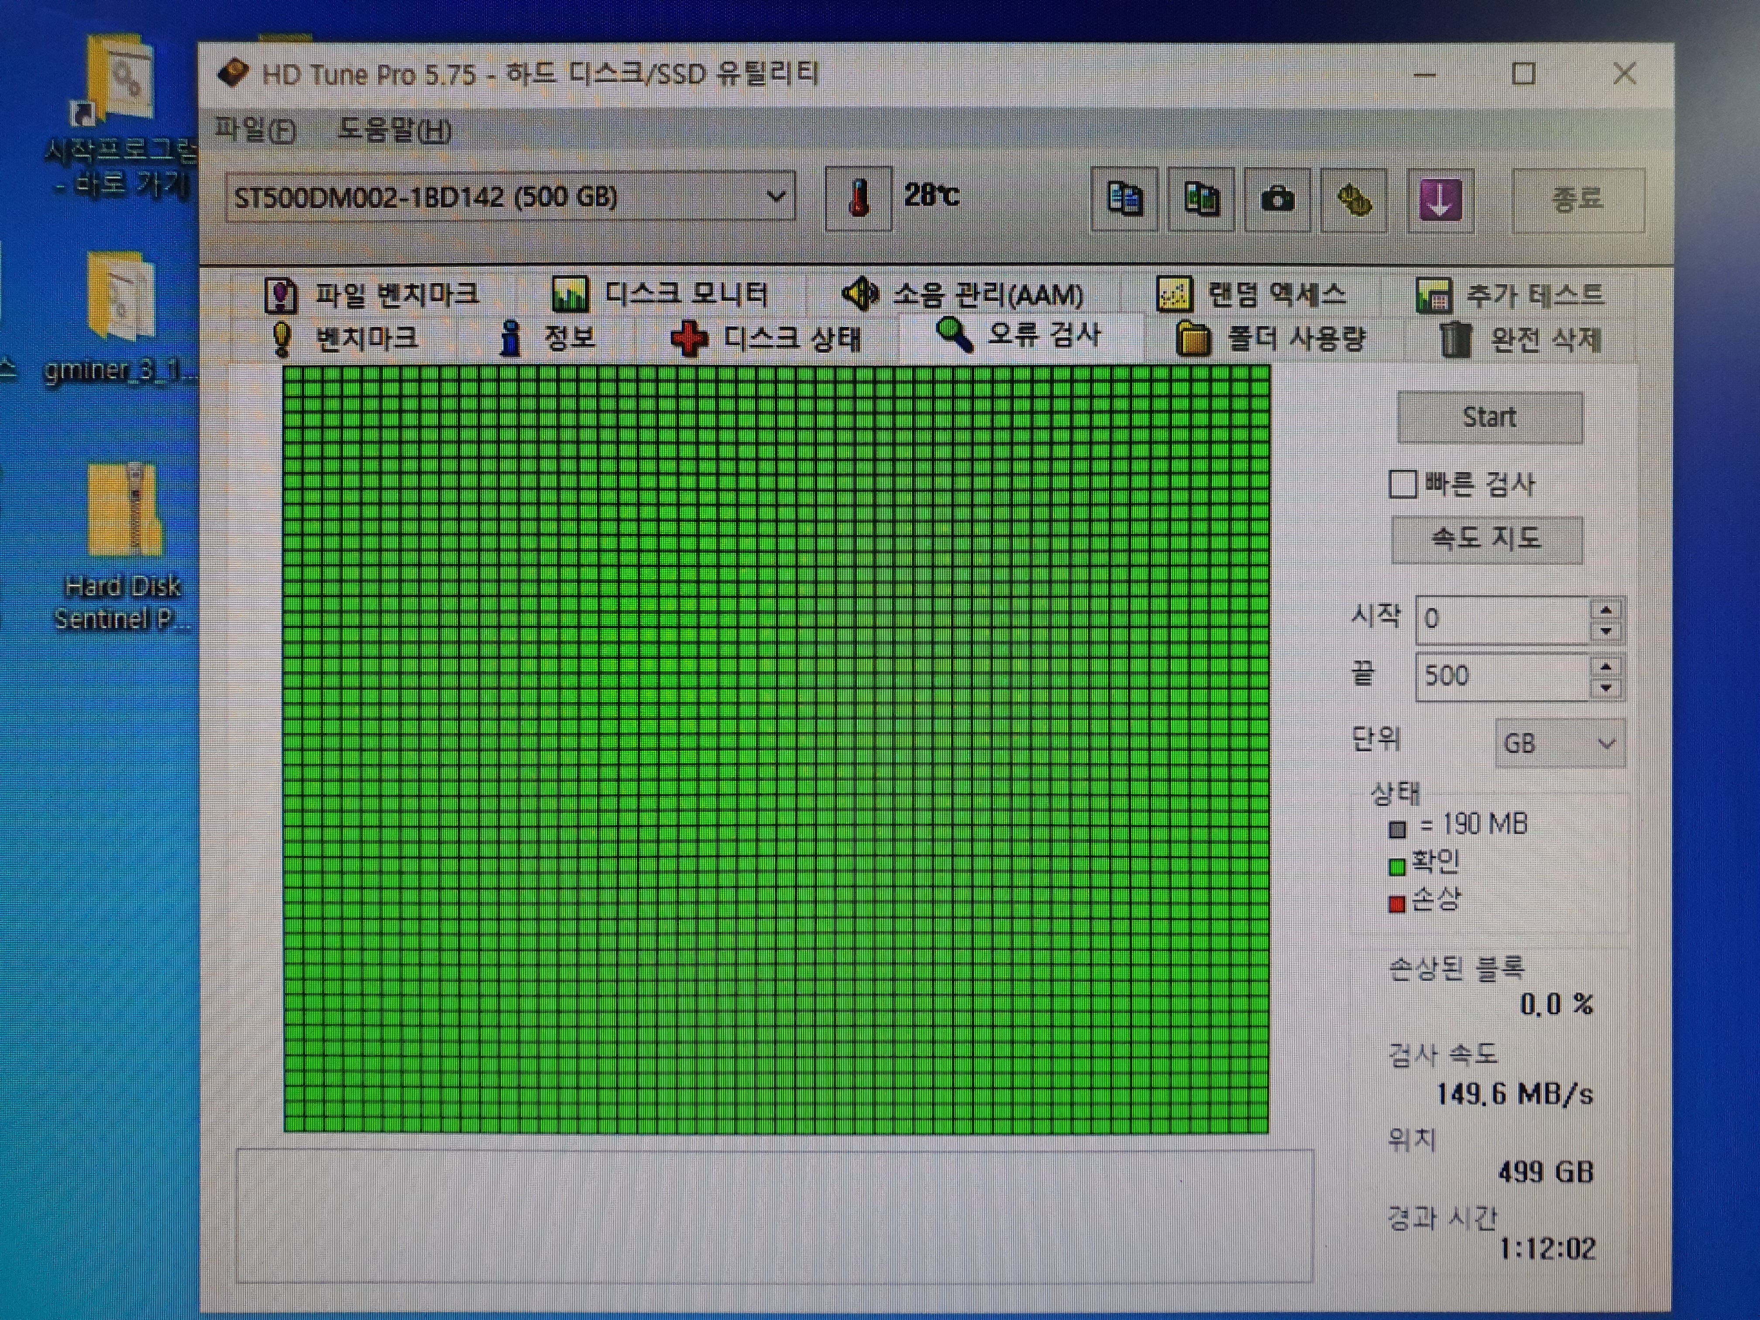This screenshot has width=1760, height=1320.
Task: Maximize the HD Tune Pro window
Action: (1523, 74)
